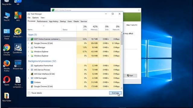193x108 pixels.
Task: Click the process list scrollbar thumb
Action: point(122,39)
